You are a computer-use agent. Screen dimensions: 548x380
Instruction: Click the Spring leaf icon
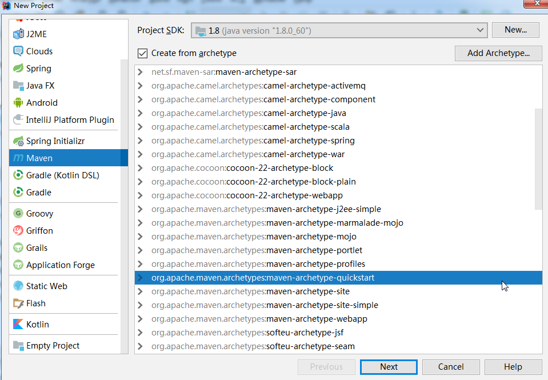coord(18,68)
